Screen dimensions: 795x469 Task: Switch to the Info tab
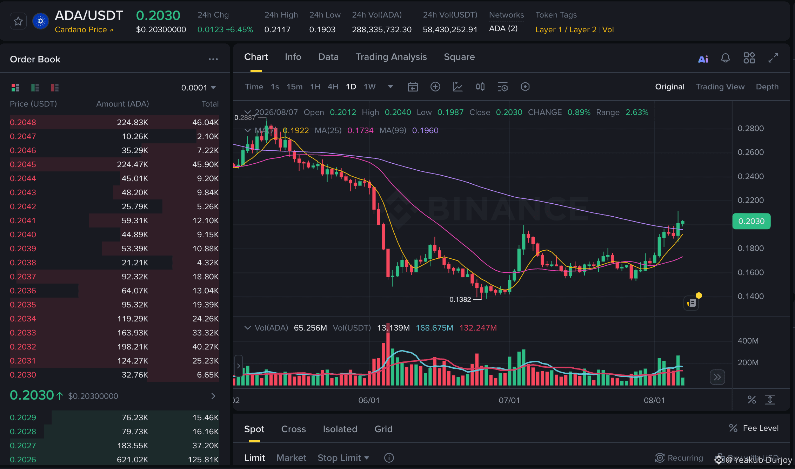(x=293, y=57)
